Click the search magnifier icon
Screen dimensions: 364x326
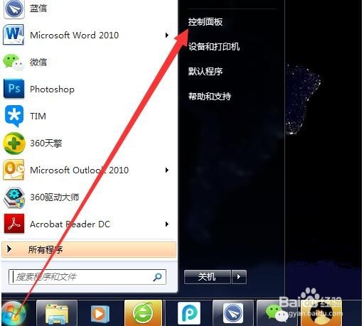157,276
